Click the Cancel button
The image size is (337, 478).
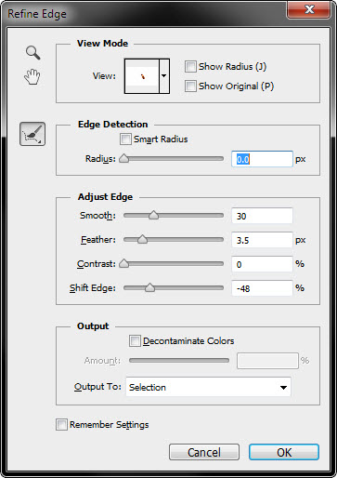click(204, 452)
